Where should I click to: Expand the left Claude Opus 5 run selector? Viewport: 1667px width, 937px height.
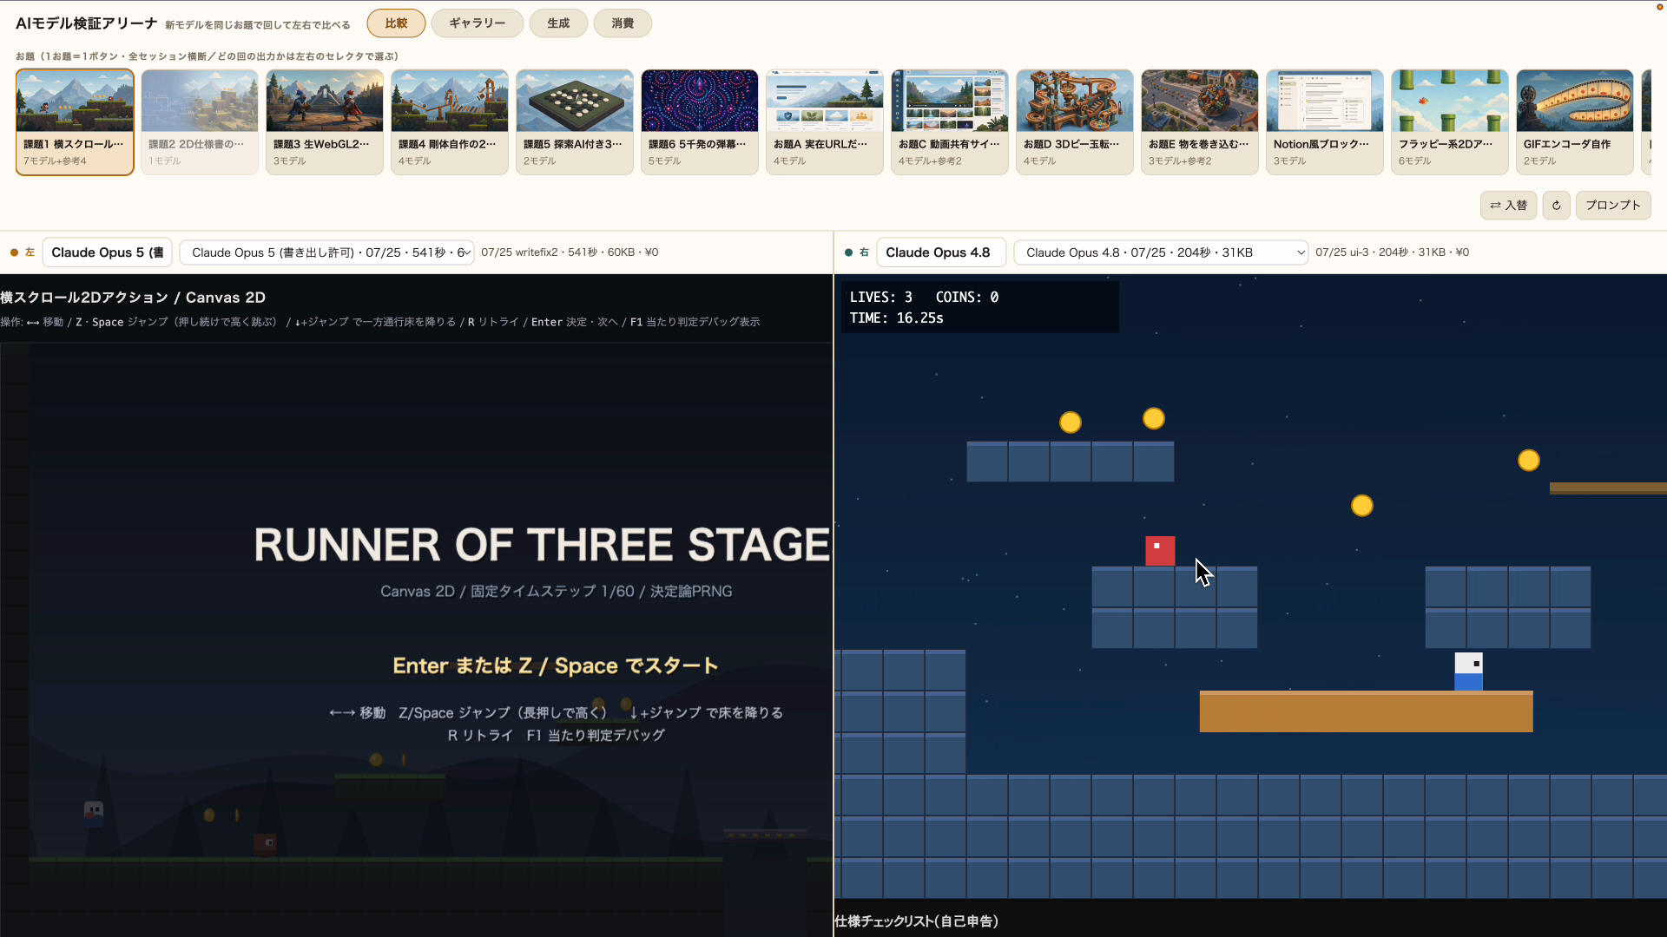[x=326, y=252]
